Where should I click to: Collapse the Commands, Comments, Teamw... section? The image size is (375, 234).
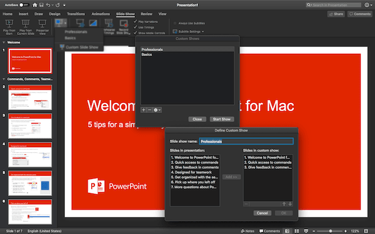4,79
